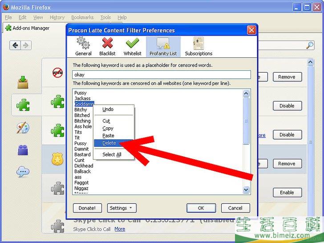The image size is (324, 243).
Task: Click the grey puzzle icon beside Skype Click to Call
Action: 58,226
